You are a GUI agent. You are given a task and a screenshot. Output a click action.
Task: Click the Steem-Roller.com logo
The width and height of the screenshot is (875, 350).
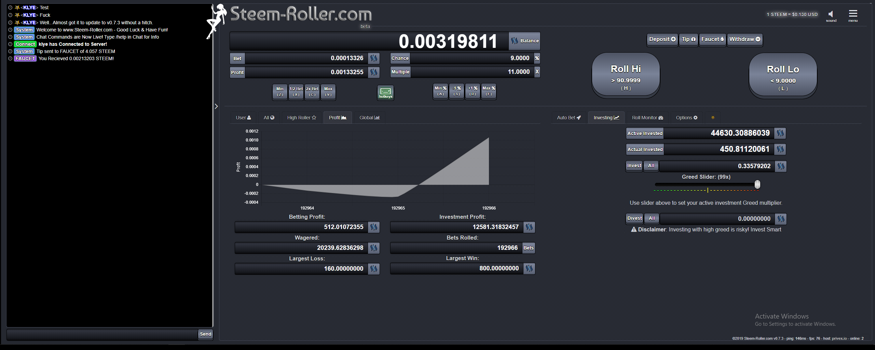click(x=301, y=14)
